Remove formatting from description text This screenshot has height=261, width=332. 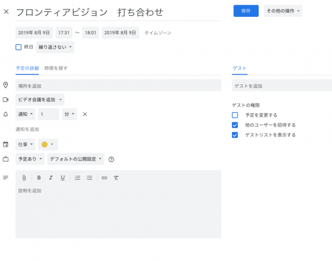point(116,178)
